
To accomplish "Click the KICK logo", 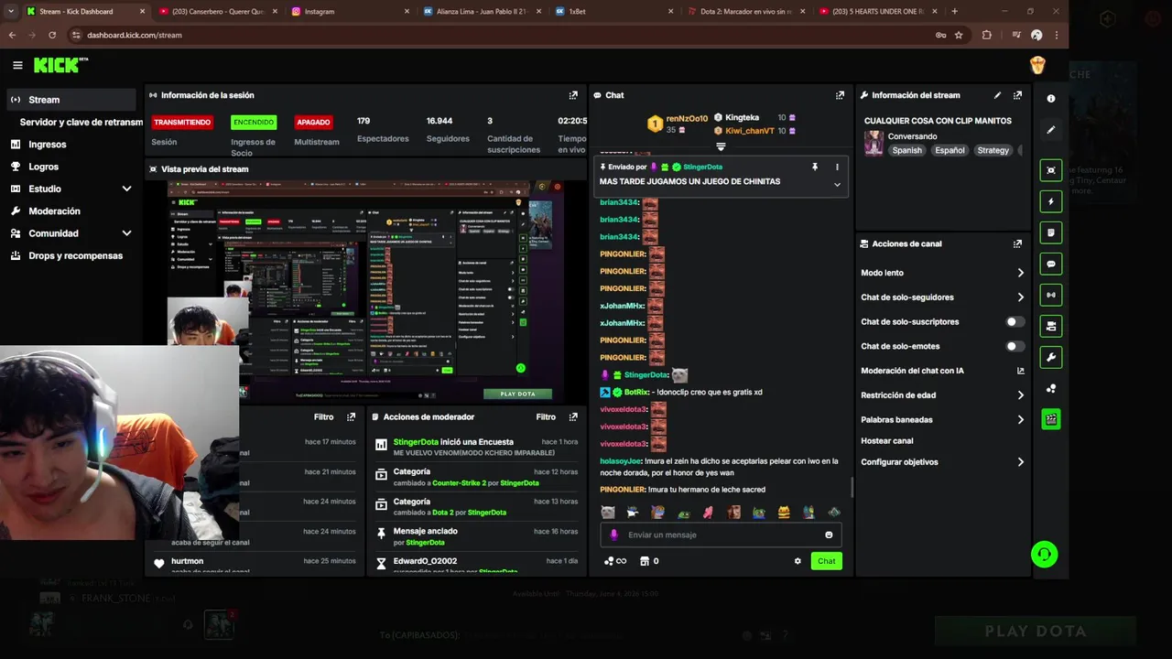I will click(x=60, y=65).
